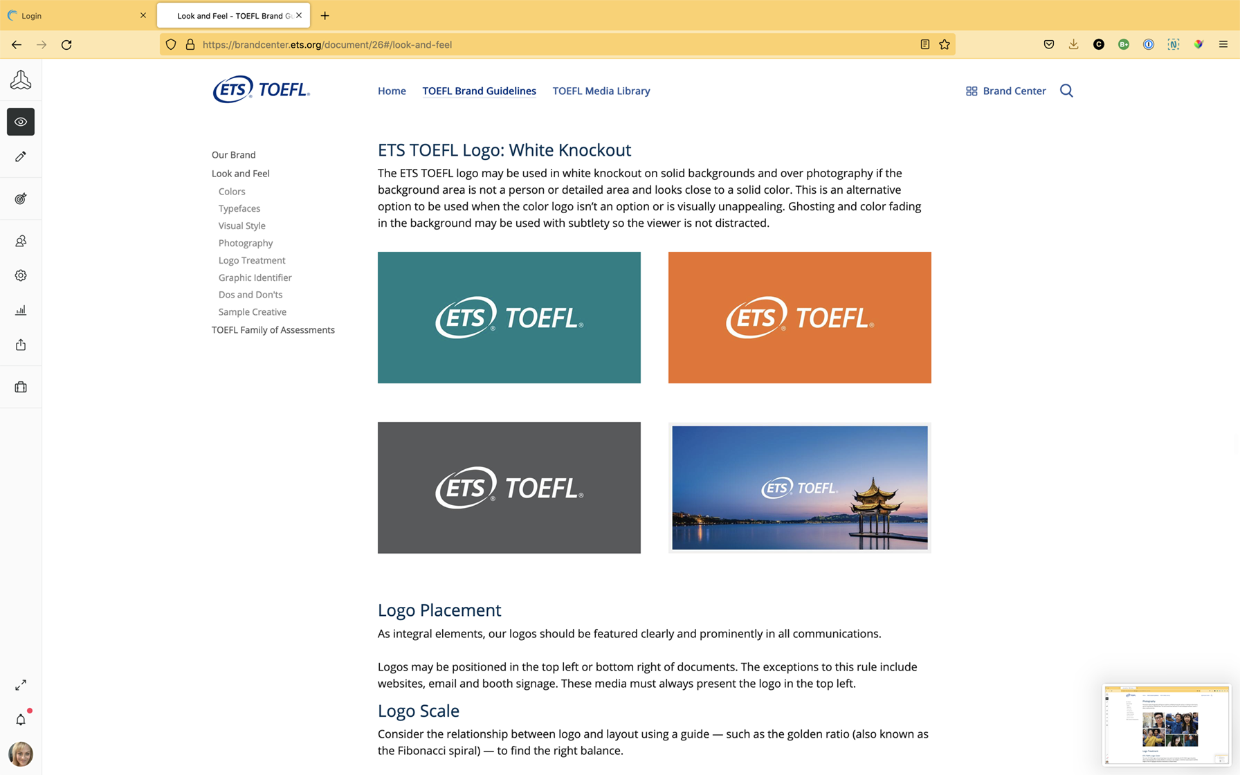Click the expand arrows icon
Image resolution: width=1240 pixels, height=775 pixels.
click(x=21, y=685)
